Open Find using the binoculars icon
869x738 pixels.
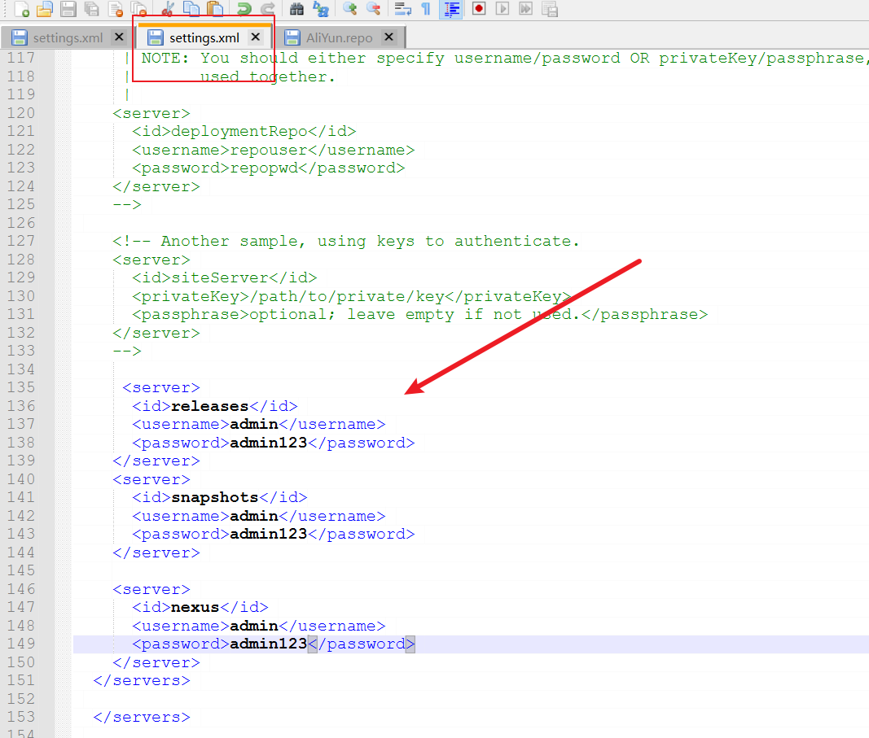pos(296,9)
